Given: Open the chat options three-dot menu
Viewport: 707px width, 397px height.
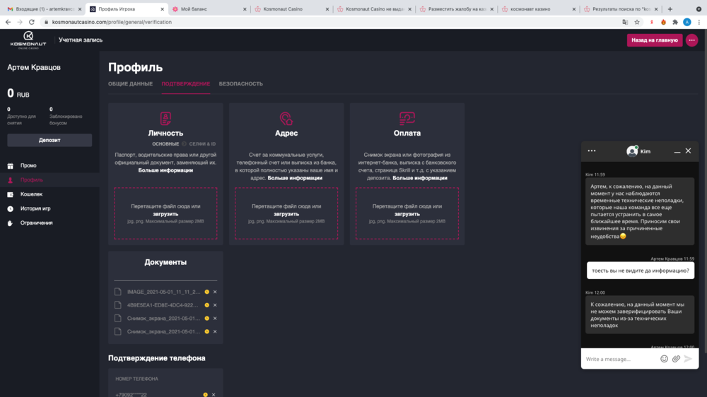Looking at the screenshot, I should point(592,150).
